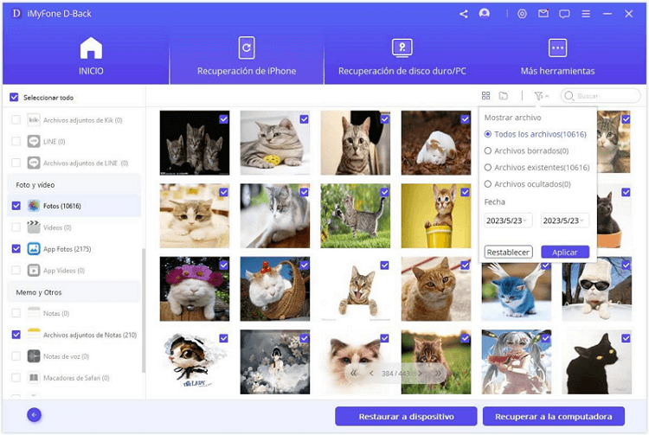This screenshot has height=435, width=649.
Task: Switch to grid thumbnail view
Action: tap(485, 96)
